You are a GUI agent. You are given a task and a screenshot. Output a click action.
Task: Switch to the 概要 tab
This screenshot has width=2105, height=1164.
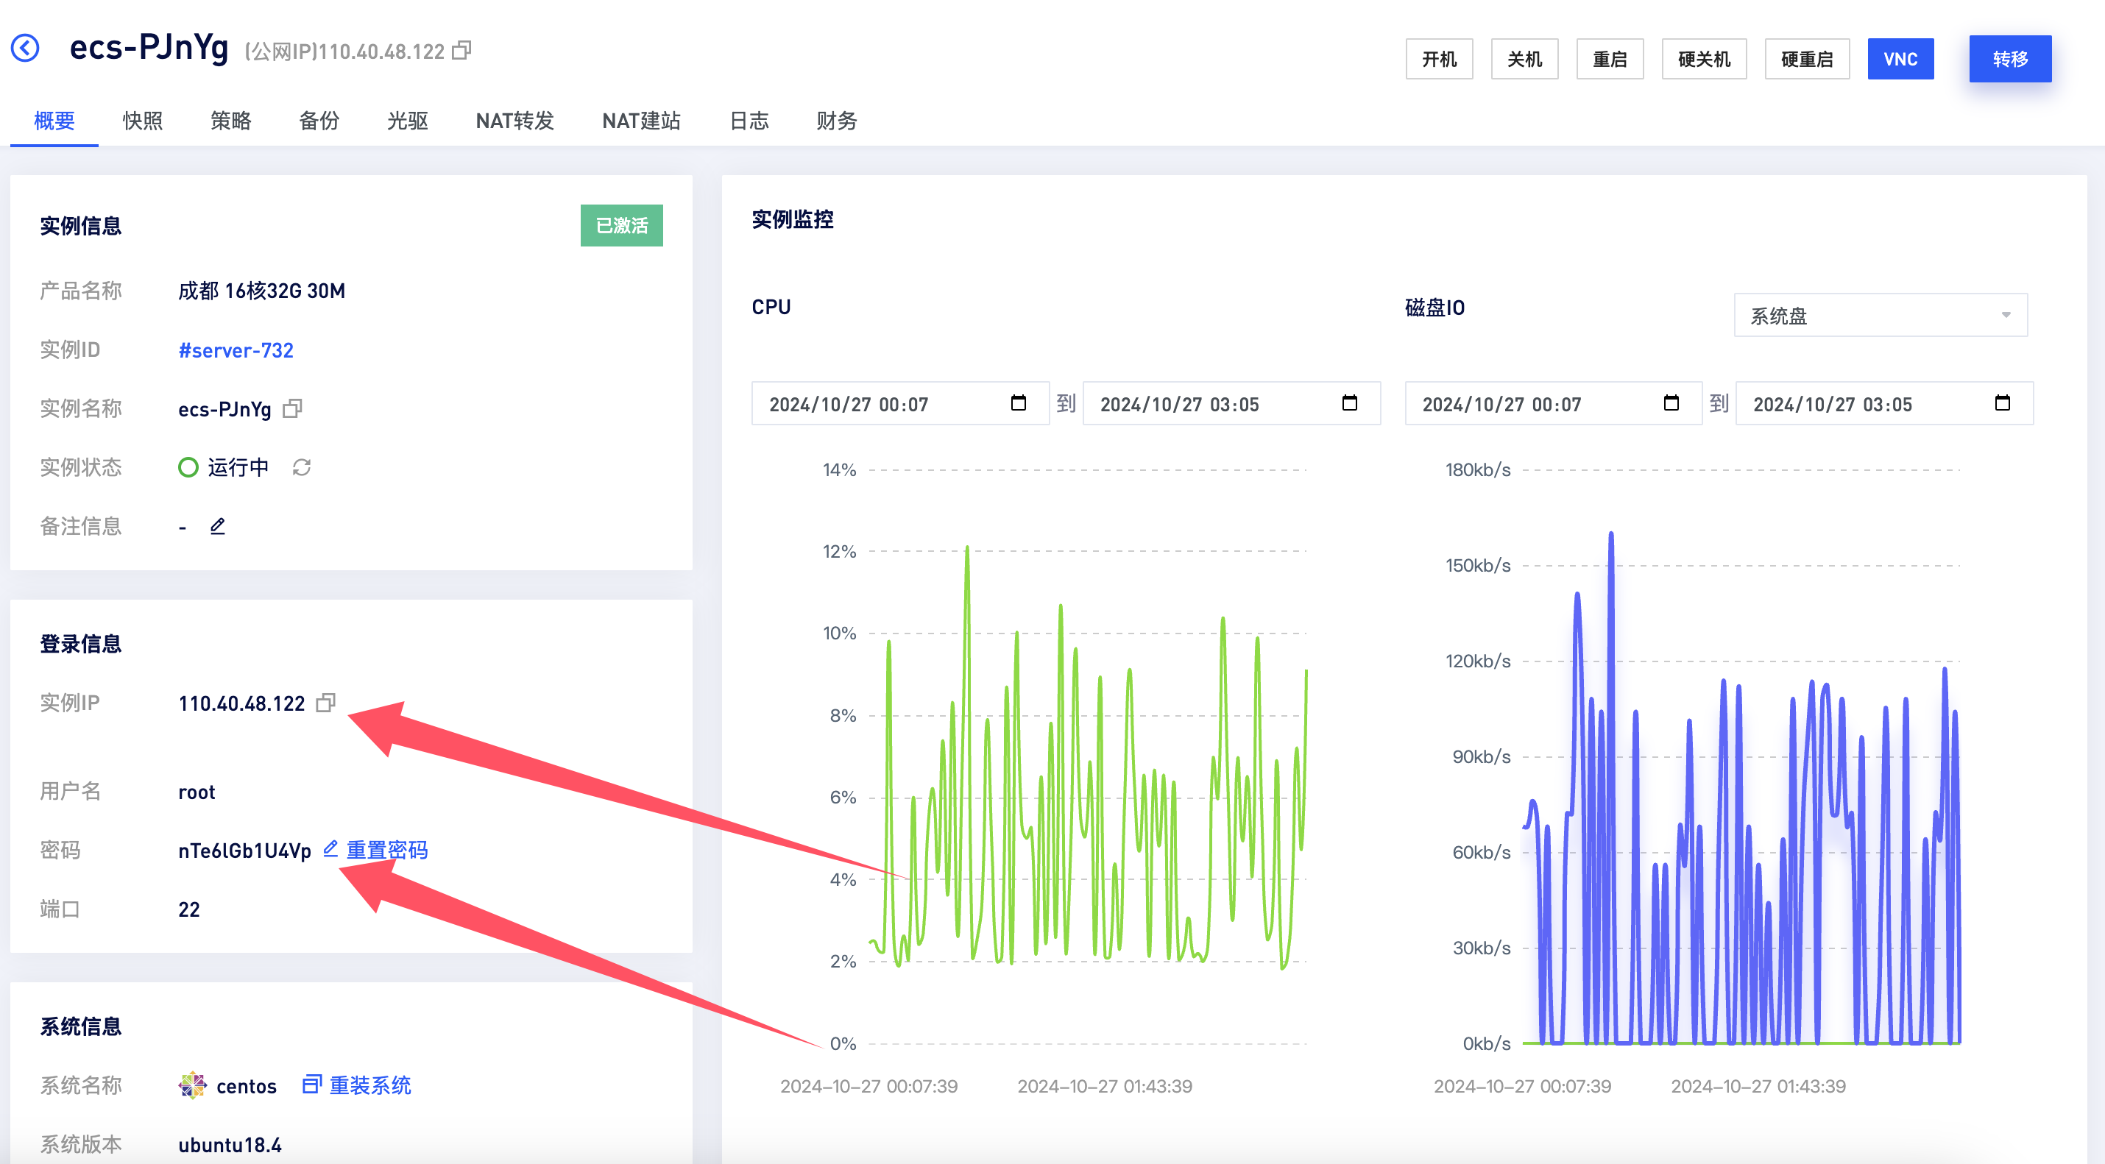point(54,121)
